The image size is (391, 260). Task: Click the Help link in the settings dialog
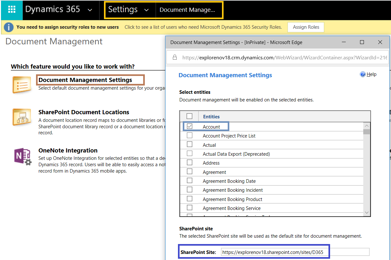(371, 74)
